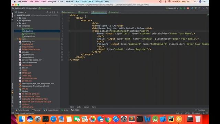This screenshot has height=124, width=220.
Task: Select student.html in the project tree
Action: tap(30, 36)
